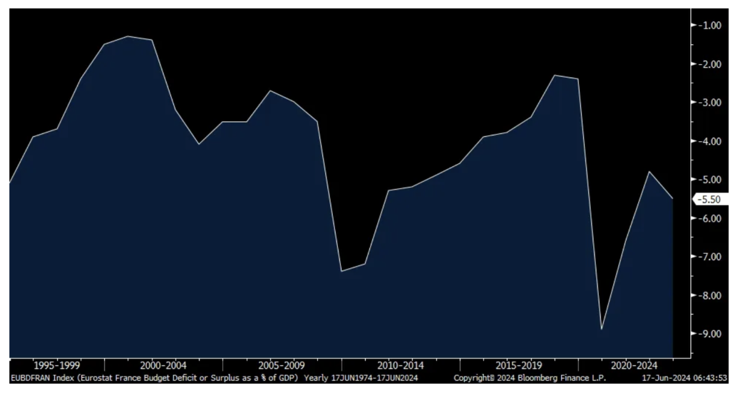This screenshot has height=395, width=740.
Task: Click the Bloomberg Finance copyright notice
Action: click(530, 377)
